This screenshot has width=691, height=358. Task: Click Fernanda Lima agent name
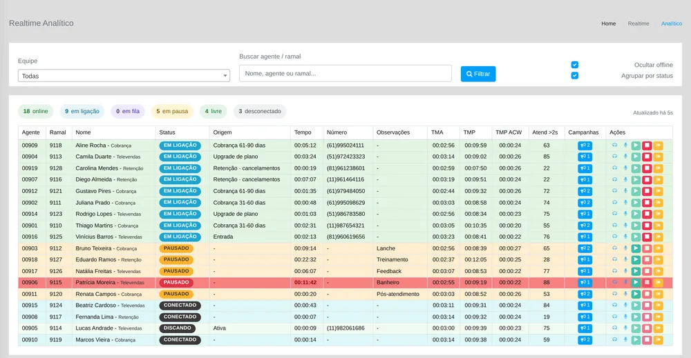tap(94, 317)
